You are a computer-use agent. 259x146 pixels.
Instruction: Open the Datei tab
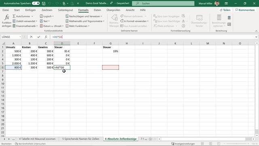coord(6,10)
